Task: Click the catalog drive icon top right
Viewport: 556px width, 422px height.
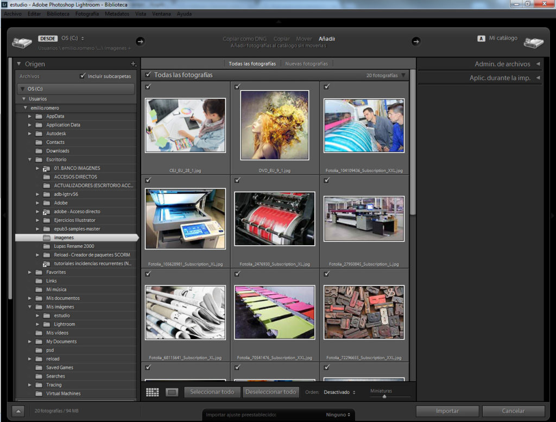Action: point(533,42)
